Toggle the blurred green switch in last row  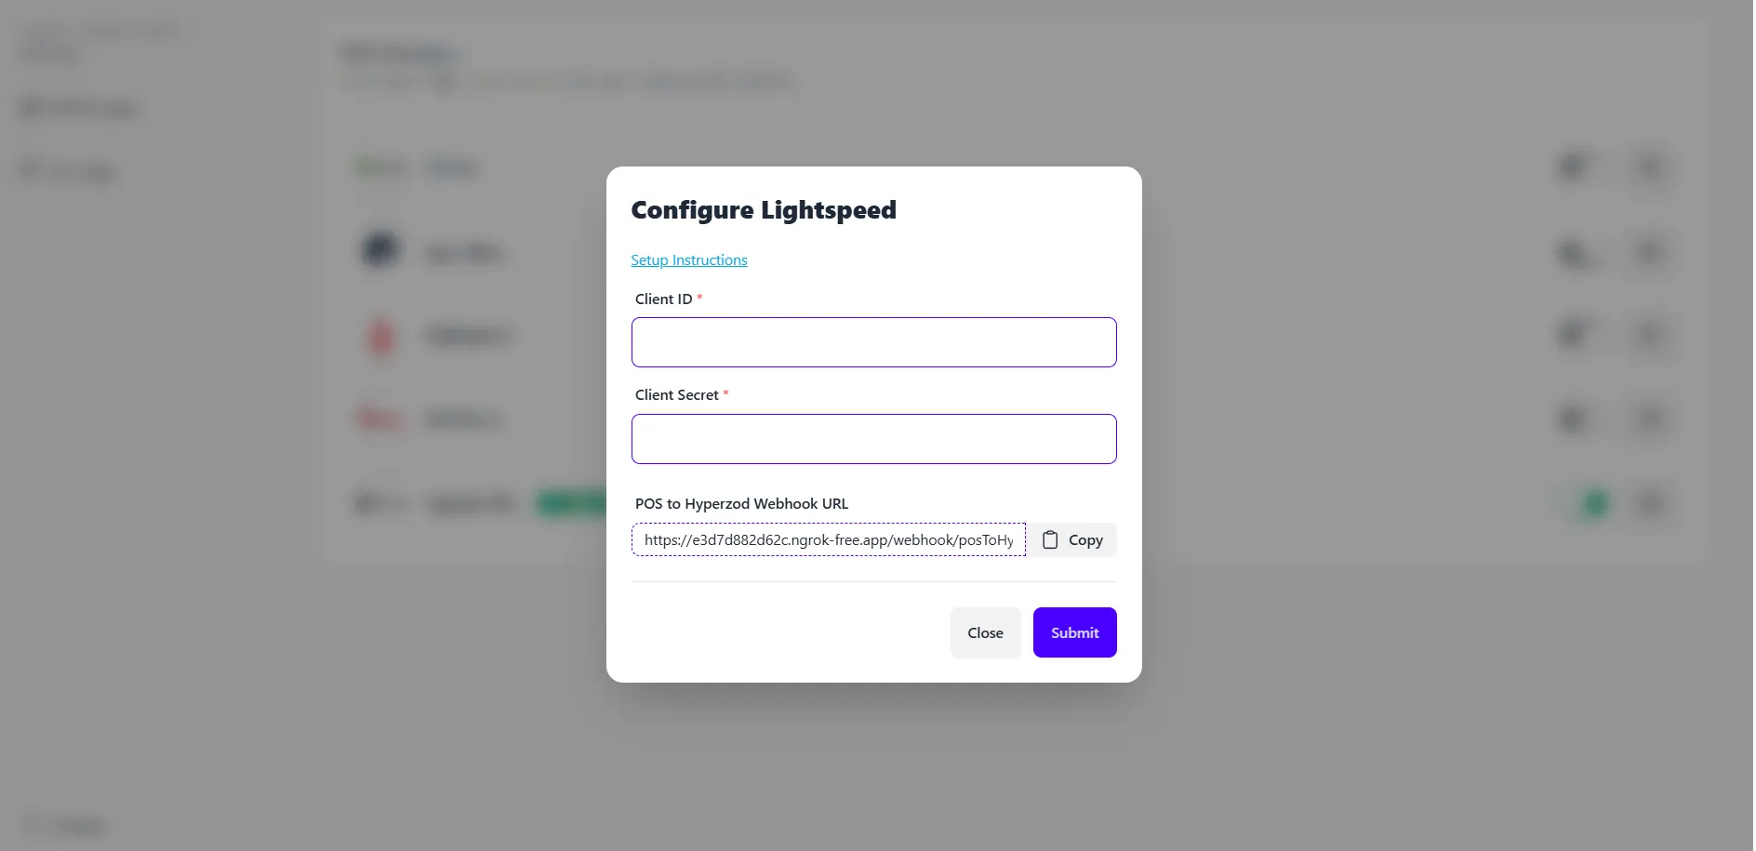pyautogui.click(x=1594, y=503)
